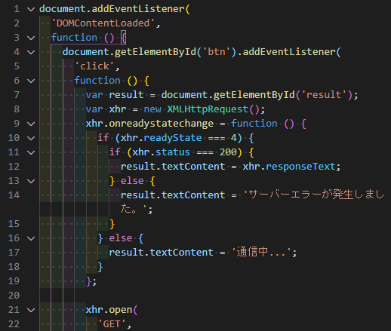
Task: Click the 'GET' string on line 22
Action: (x=112, y=324)
